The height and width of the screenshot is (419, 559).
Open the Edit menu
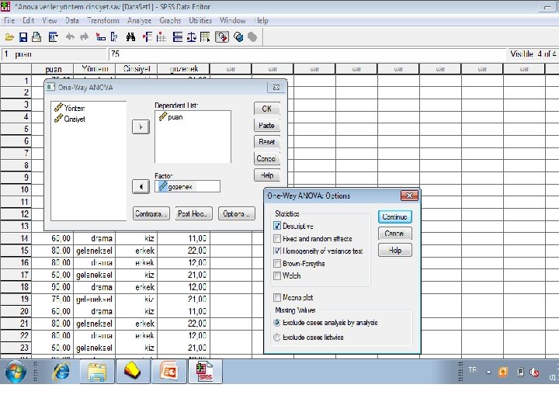click(x=29, y=21)
